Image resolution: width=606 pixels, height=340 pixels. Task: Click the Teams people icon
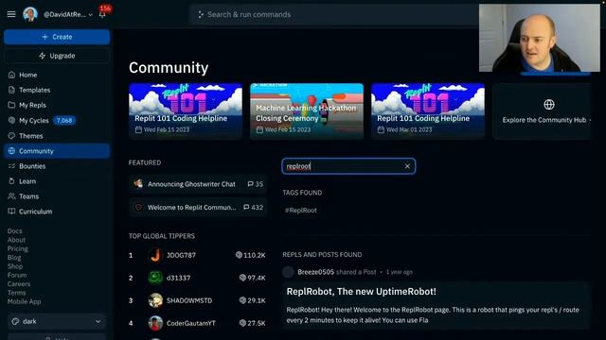click(x=11, y=196)
